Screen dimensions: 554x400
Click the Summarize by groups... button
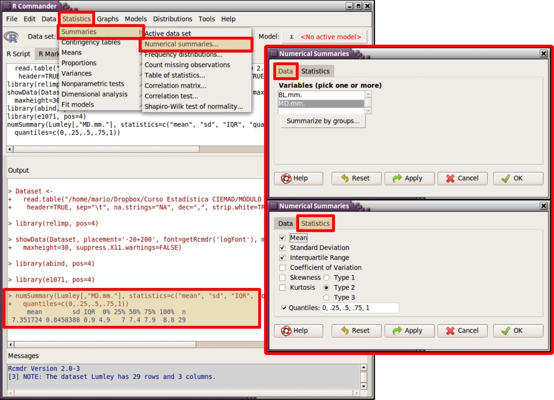(323, 121)
